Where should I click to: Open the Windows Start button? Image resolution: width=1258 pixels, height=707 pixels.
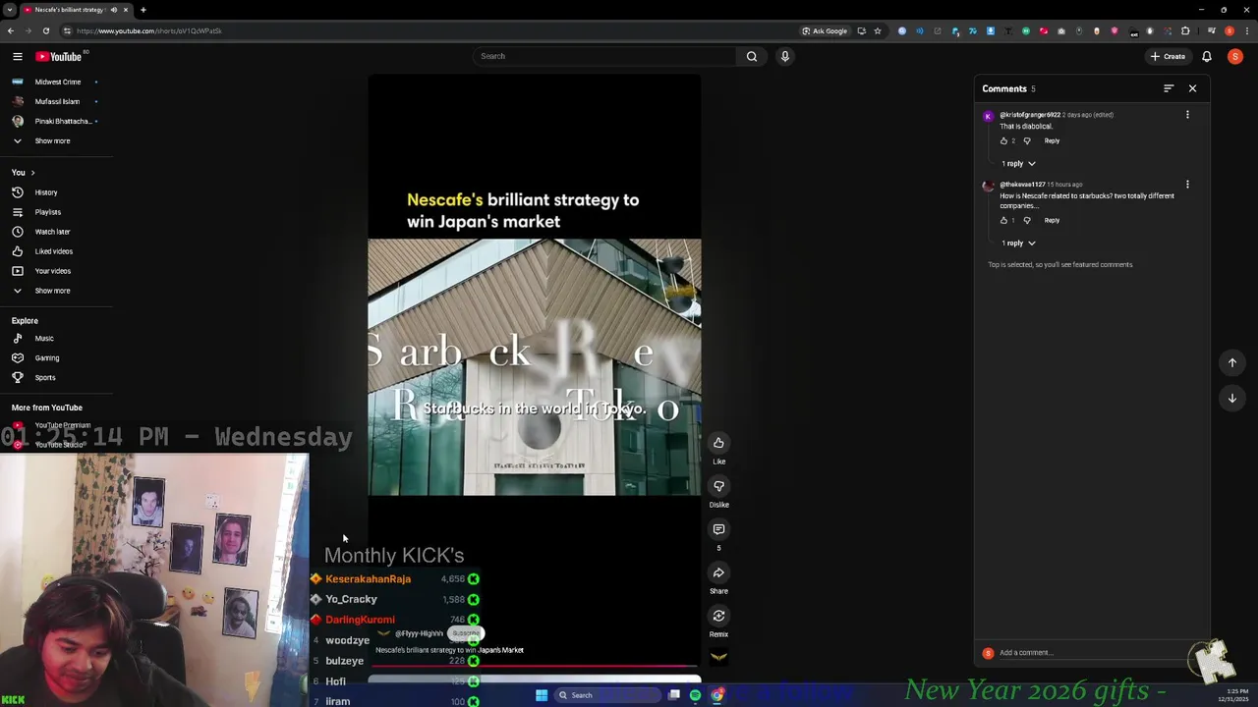(x=542, y=695)
